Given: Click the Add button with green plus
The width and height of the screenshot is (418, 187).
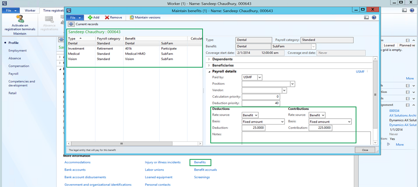Looking at the screenshot, I should [93, 18].
